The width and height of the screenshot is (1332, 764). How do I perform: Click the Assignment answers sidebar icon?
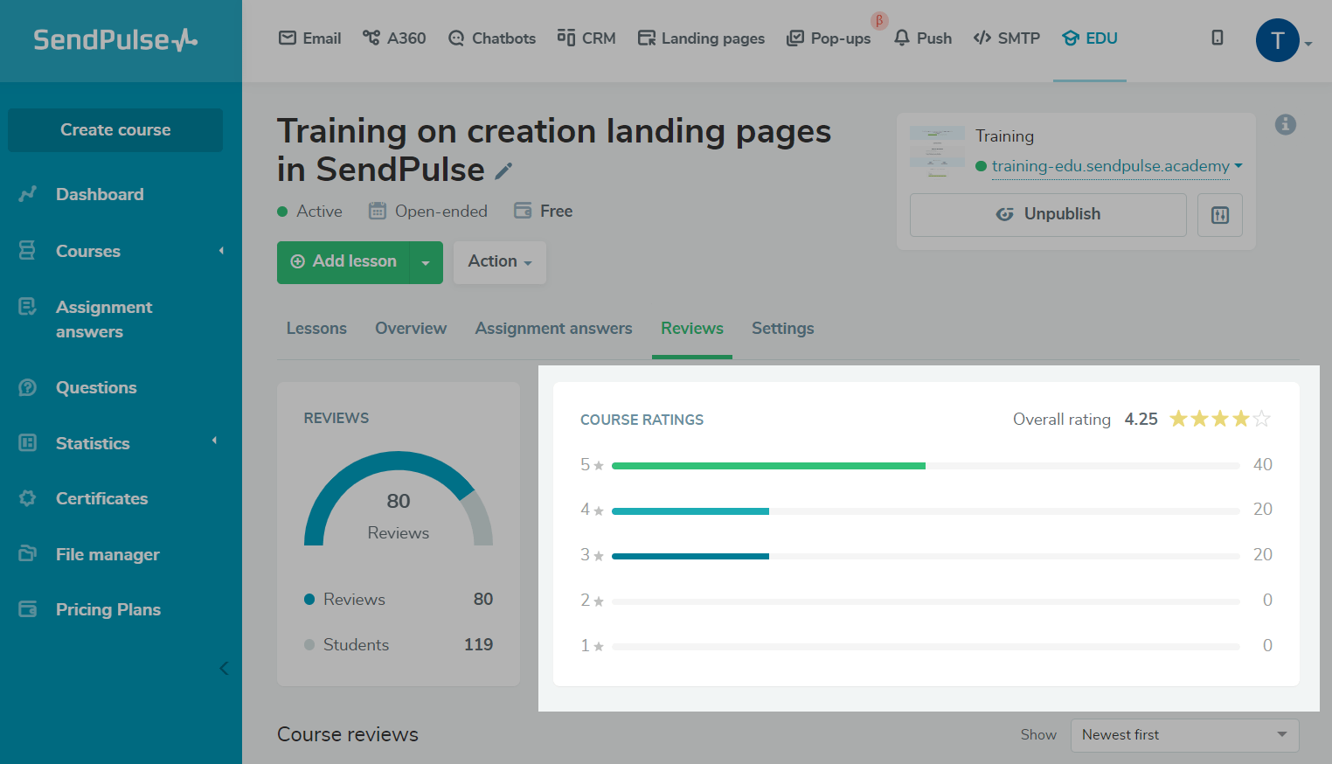28,307
